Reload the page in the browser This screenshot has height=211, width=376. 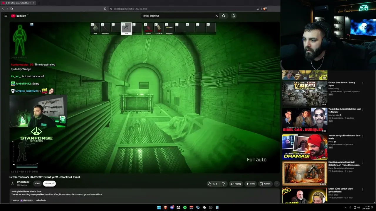pyautogui.click(x=12, y=9)
